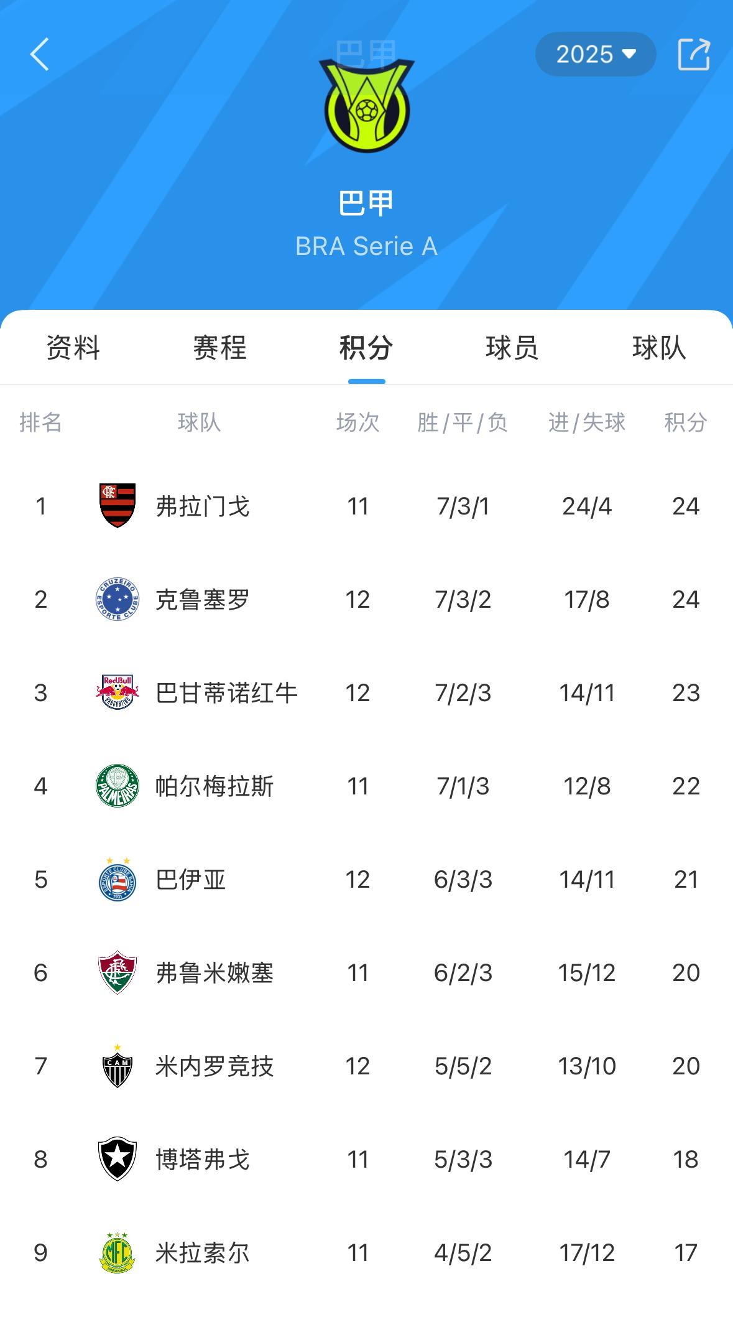Viewport: 733px width, 1317px height.
Task: Tap the 积分 column header
Action: pyautogui.click(x=686, y=422)
